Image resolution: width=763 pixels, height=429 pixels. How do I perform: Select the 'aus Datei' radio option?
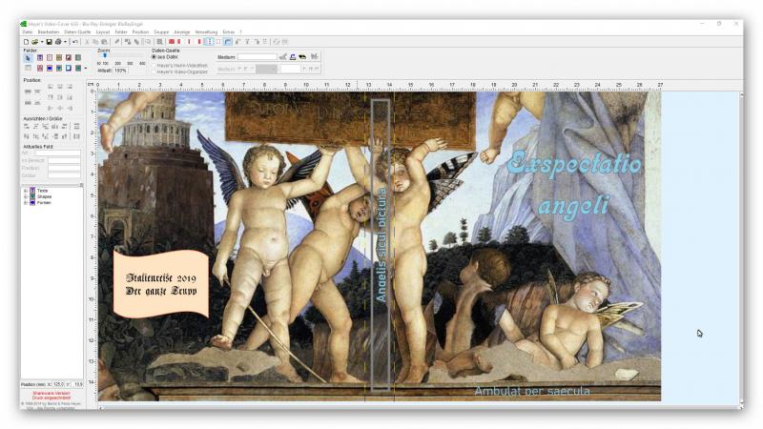(x=155, y=57)
